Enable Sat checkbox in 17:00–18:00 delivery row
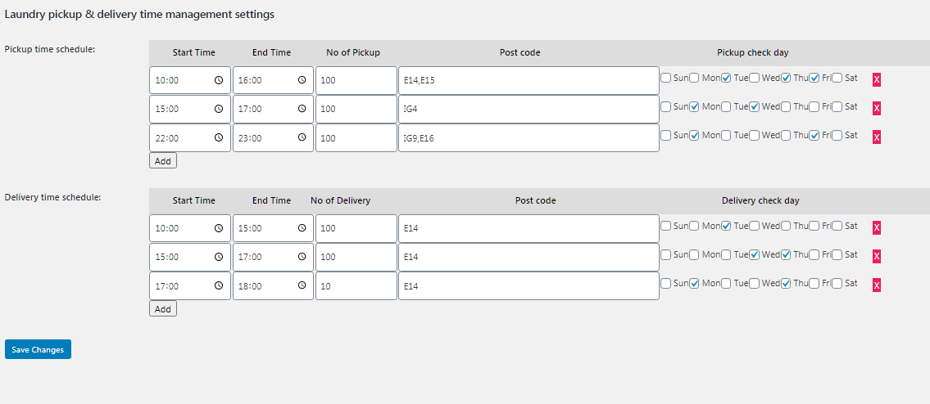930x404 pixels. pyautogui.click(x=837, y=284)
